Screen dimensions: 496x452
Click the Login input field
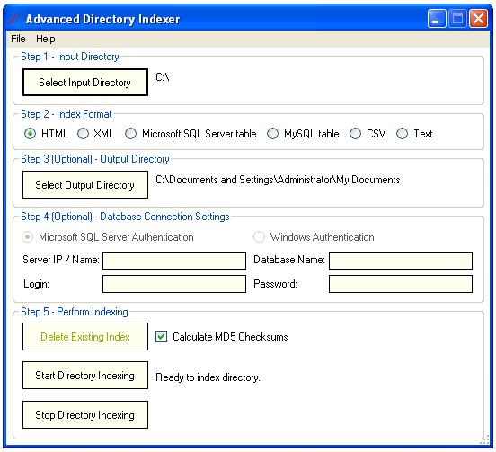pos(174,284)
